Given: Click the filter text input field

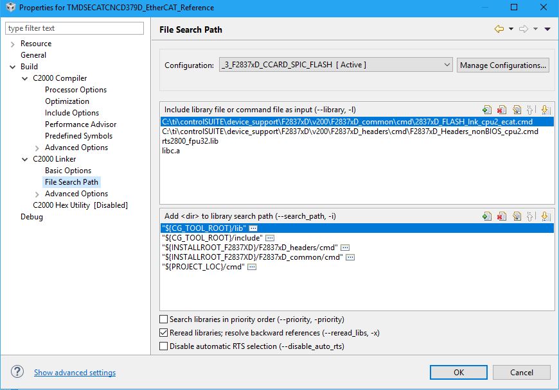Looking at the screenshot, I should tap(75, 28).
